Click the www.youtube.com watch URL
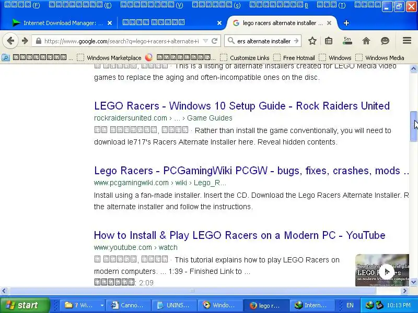 point(136,247)
